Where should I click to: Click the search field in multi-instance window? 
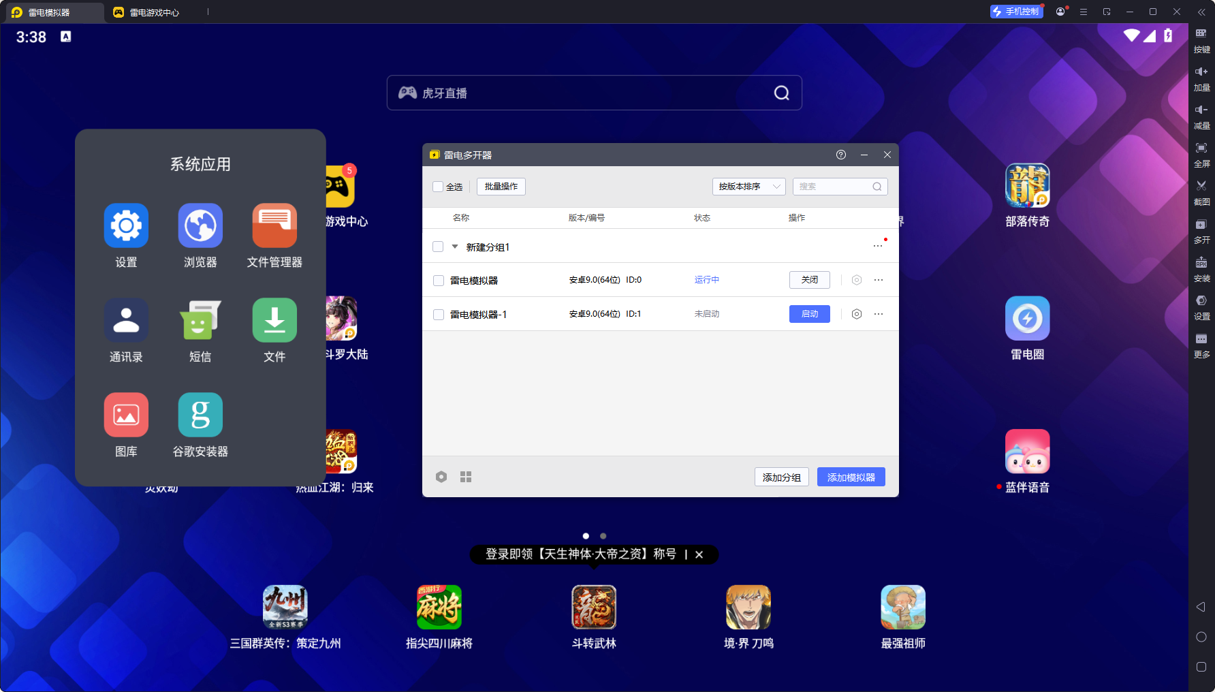(x=834, y=187)
